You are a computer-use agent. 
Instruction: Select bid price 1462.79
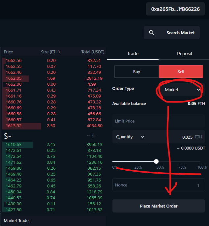(x=14, y=186)
